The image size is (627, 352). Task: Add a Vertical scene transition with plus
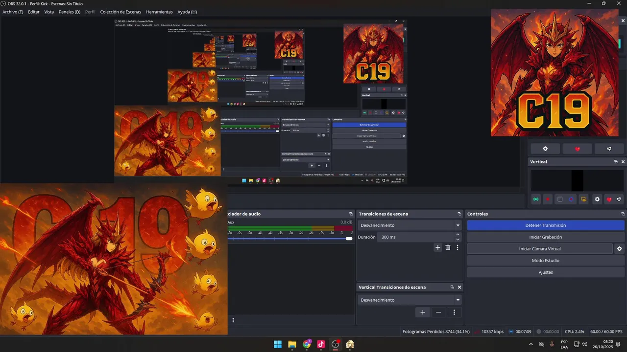coord(423,312)
